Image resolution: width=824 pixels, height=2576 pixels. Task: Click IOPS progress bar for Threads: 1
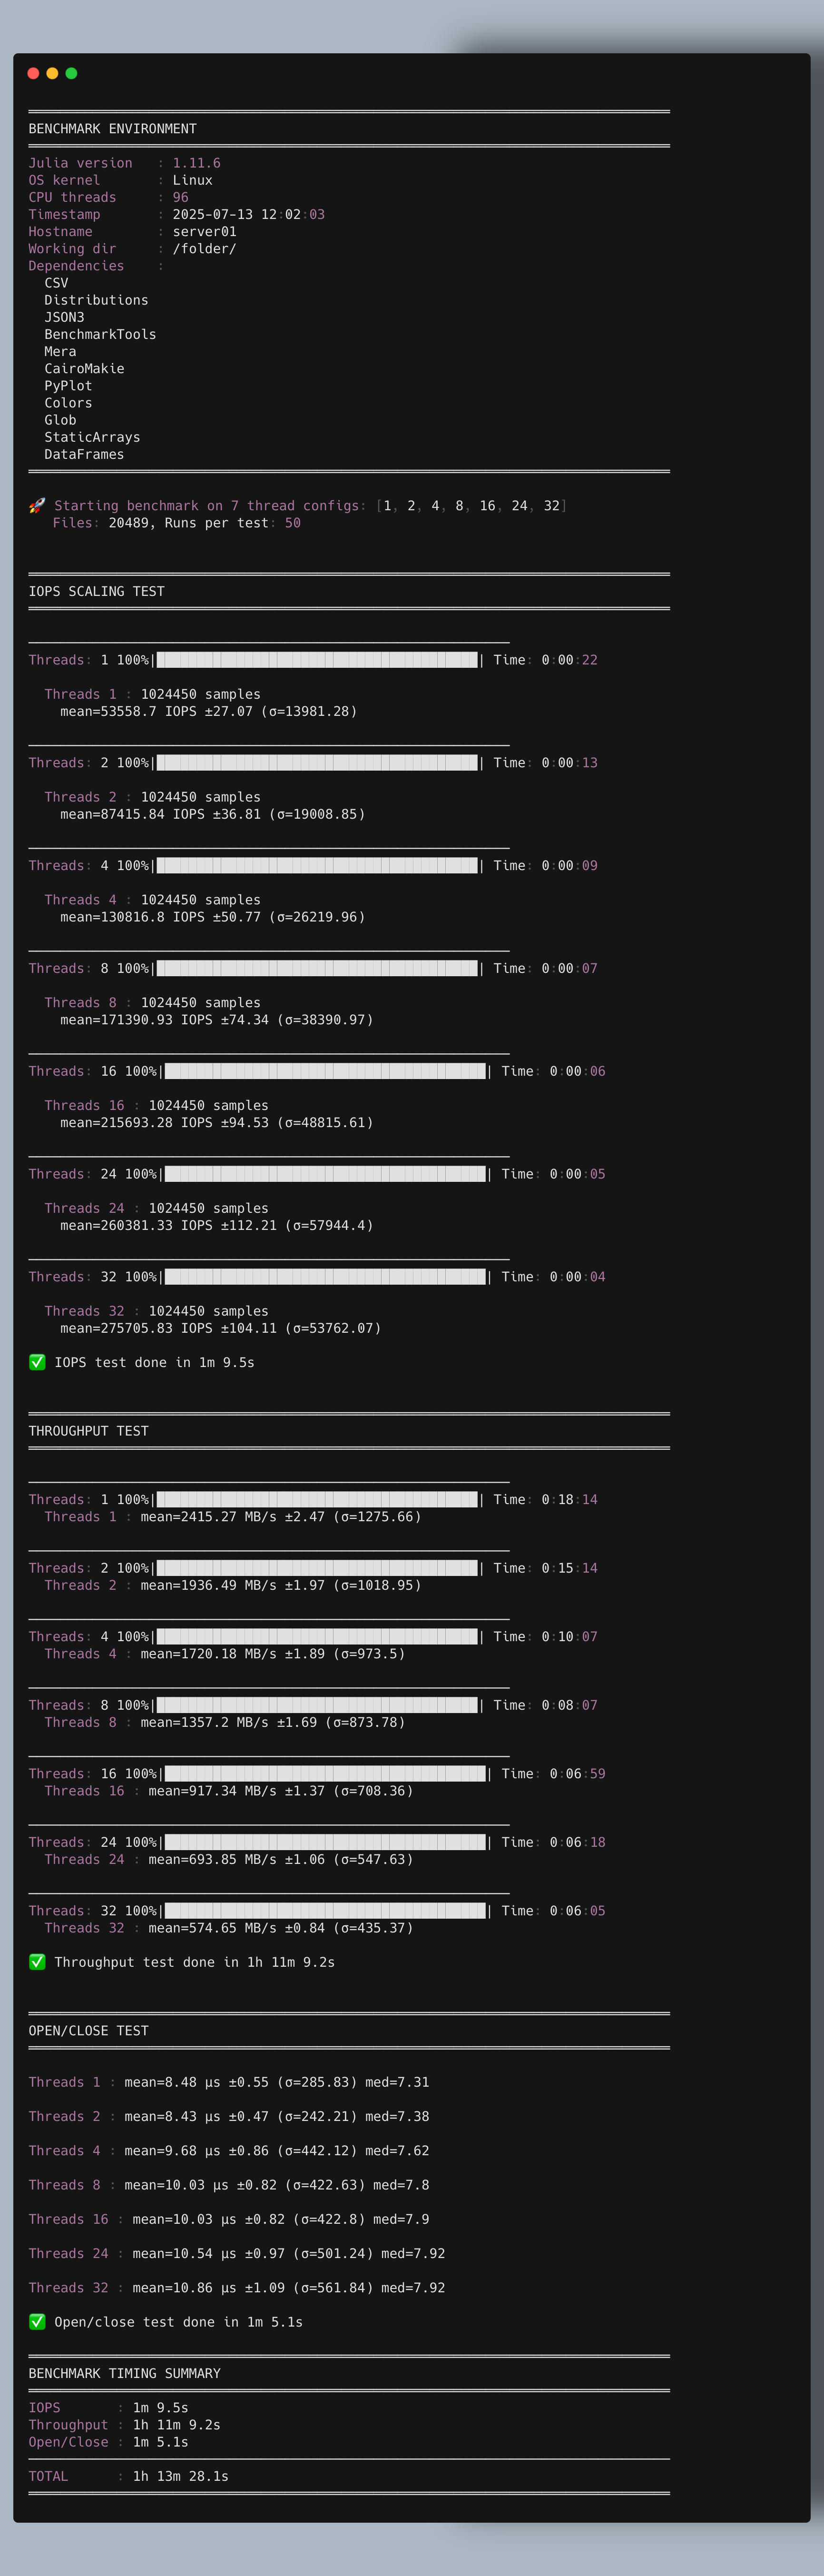click(317, 660)
